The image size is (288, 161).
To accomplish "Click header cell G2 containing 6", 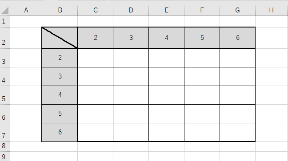I will click(x=237, y=38).
